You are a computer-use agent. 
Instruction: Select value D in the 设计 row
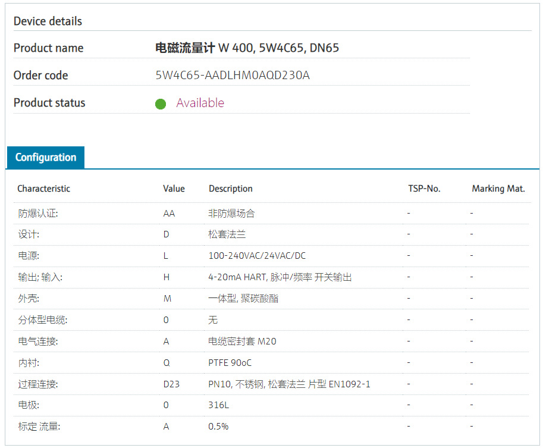(166, 234)
